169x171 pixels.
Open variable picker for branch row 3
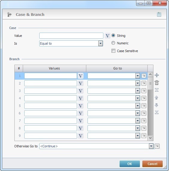pos(81,91)
